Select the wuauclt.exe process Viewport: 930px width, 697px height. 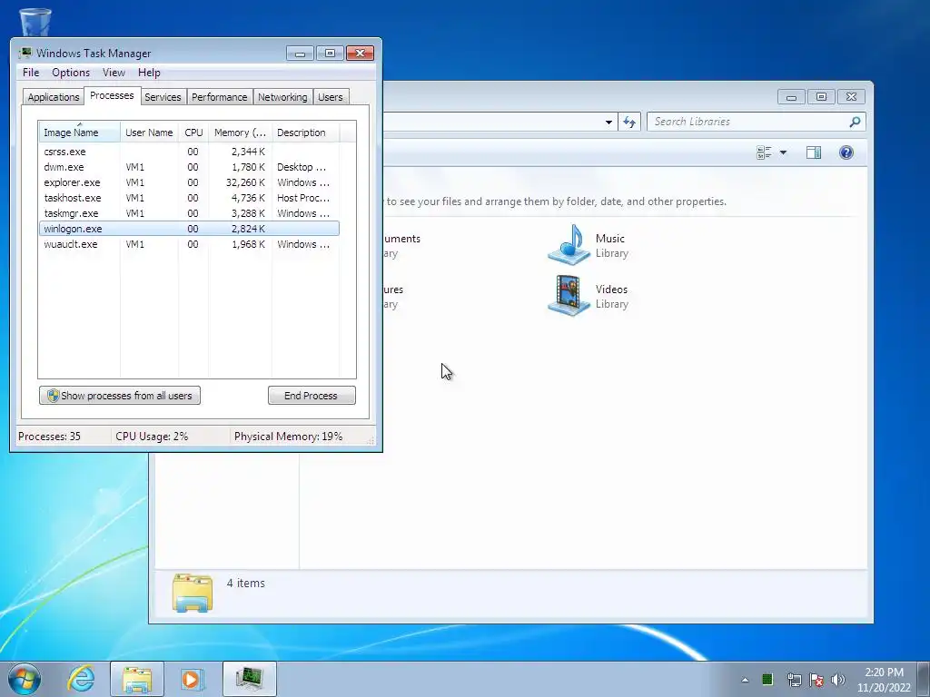tap(189, 244)
